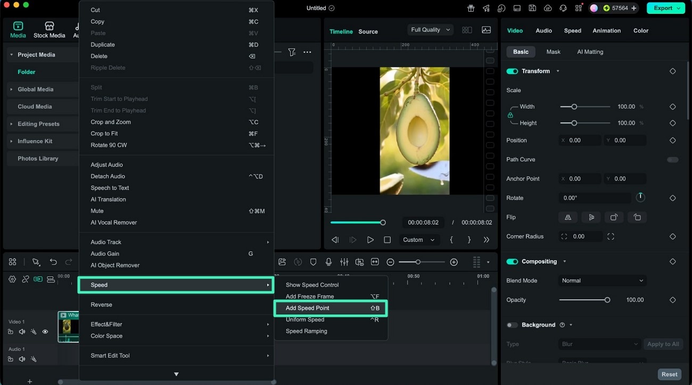
Task: Expand the Global Media item
Action: (12, 89)
